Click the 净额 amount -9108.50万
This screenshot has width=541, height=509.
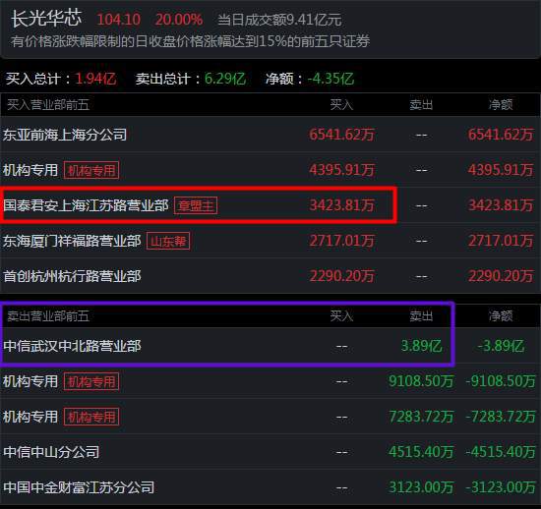point(501,381)
